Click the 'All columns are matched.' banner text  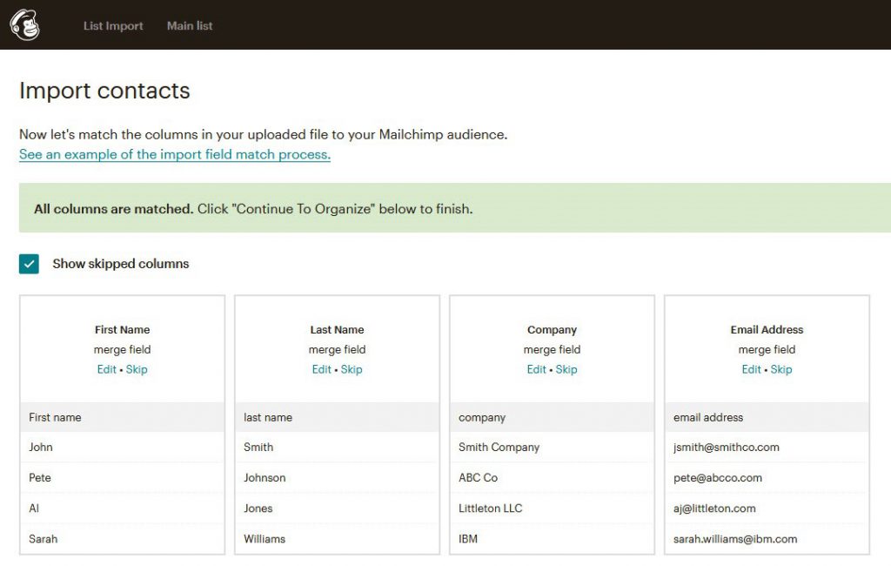pyautogui.click(x=114, y=209)
